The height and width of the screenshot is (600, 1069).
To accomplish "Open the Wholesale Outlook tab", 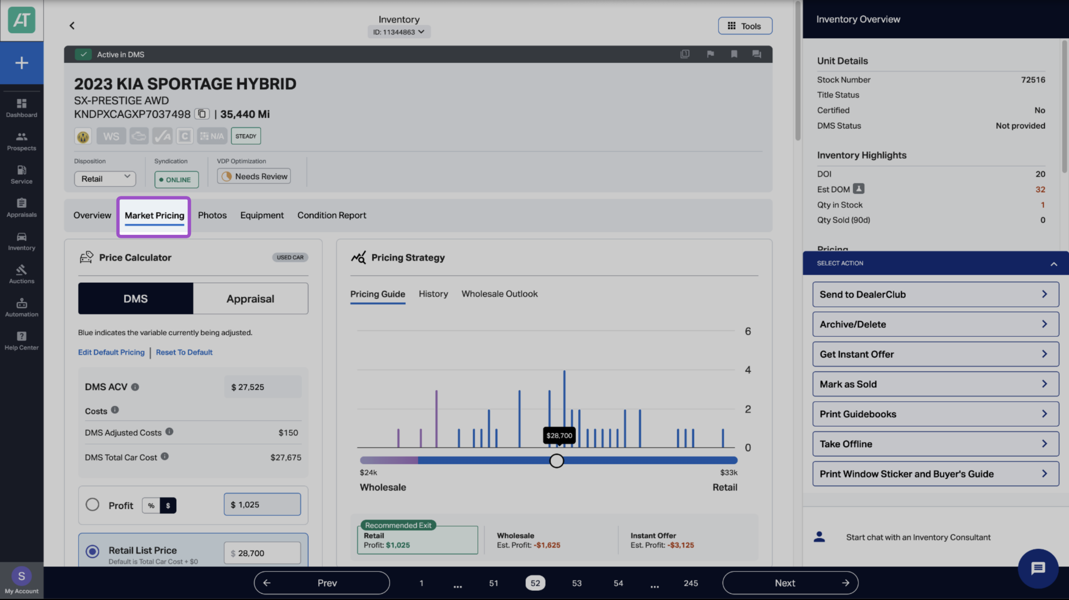I will 499,294.
